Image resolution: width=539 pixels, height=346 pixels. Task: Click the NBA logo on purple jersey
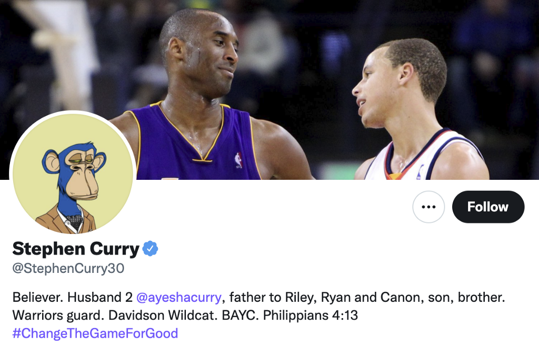238,160
